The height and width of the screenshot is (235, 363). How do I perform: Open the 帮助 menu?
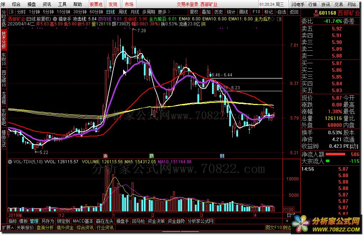77,4
